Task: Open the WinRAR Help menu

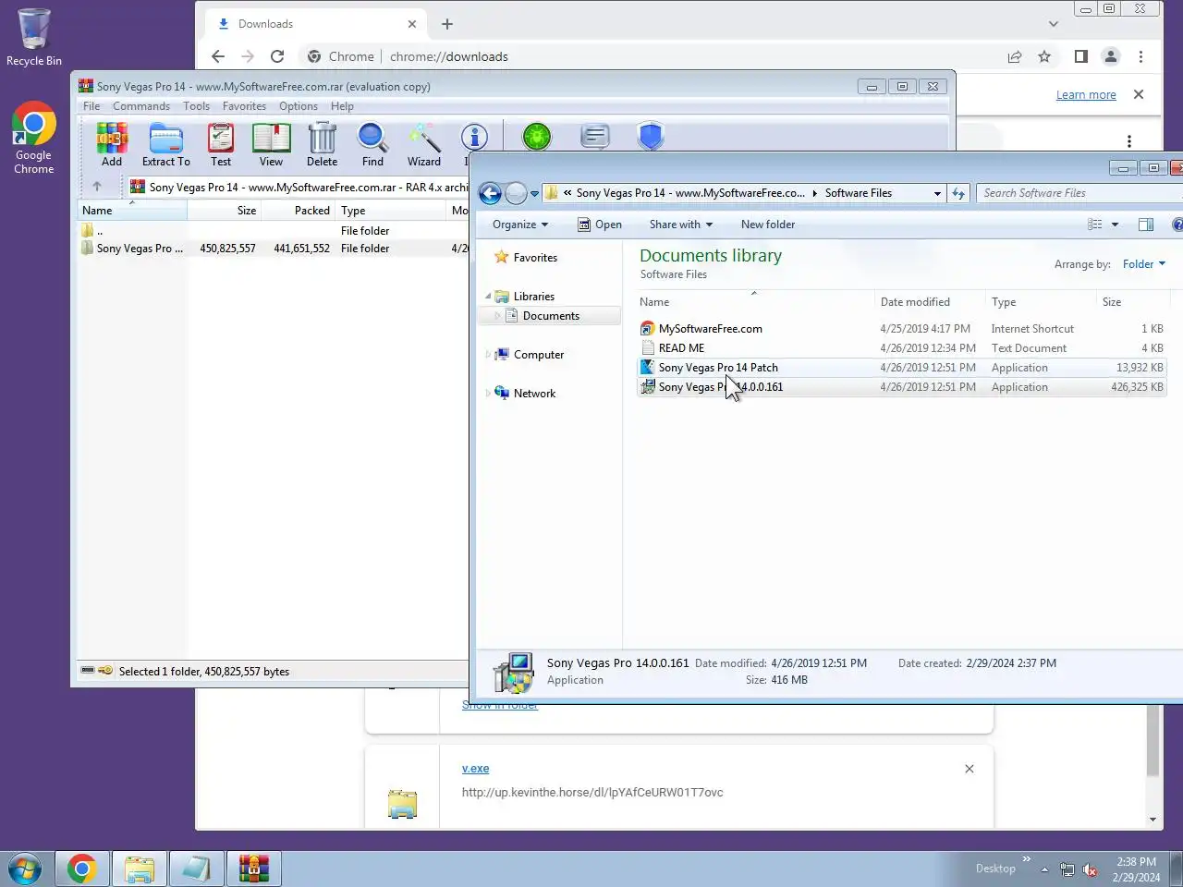Action: [342, 106]
